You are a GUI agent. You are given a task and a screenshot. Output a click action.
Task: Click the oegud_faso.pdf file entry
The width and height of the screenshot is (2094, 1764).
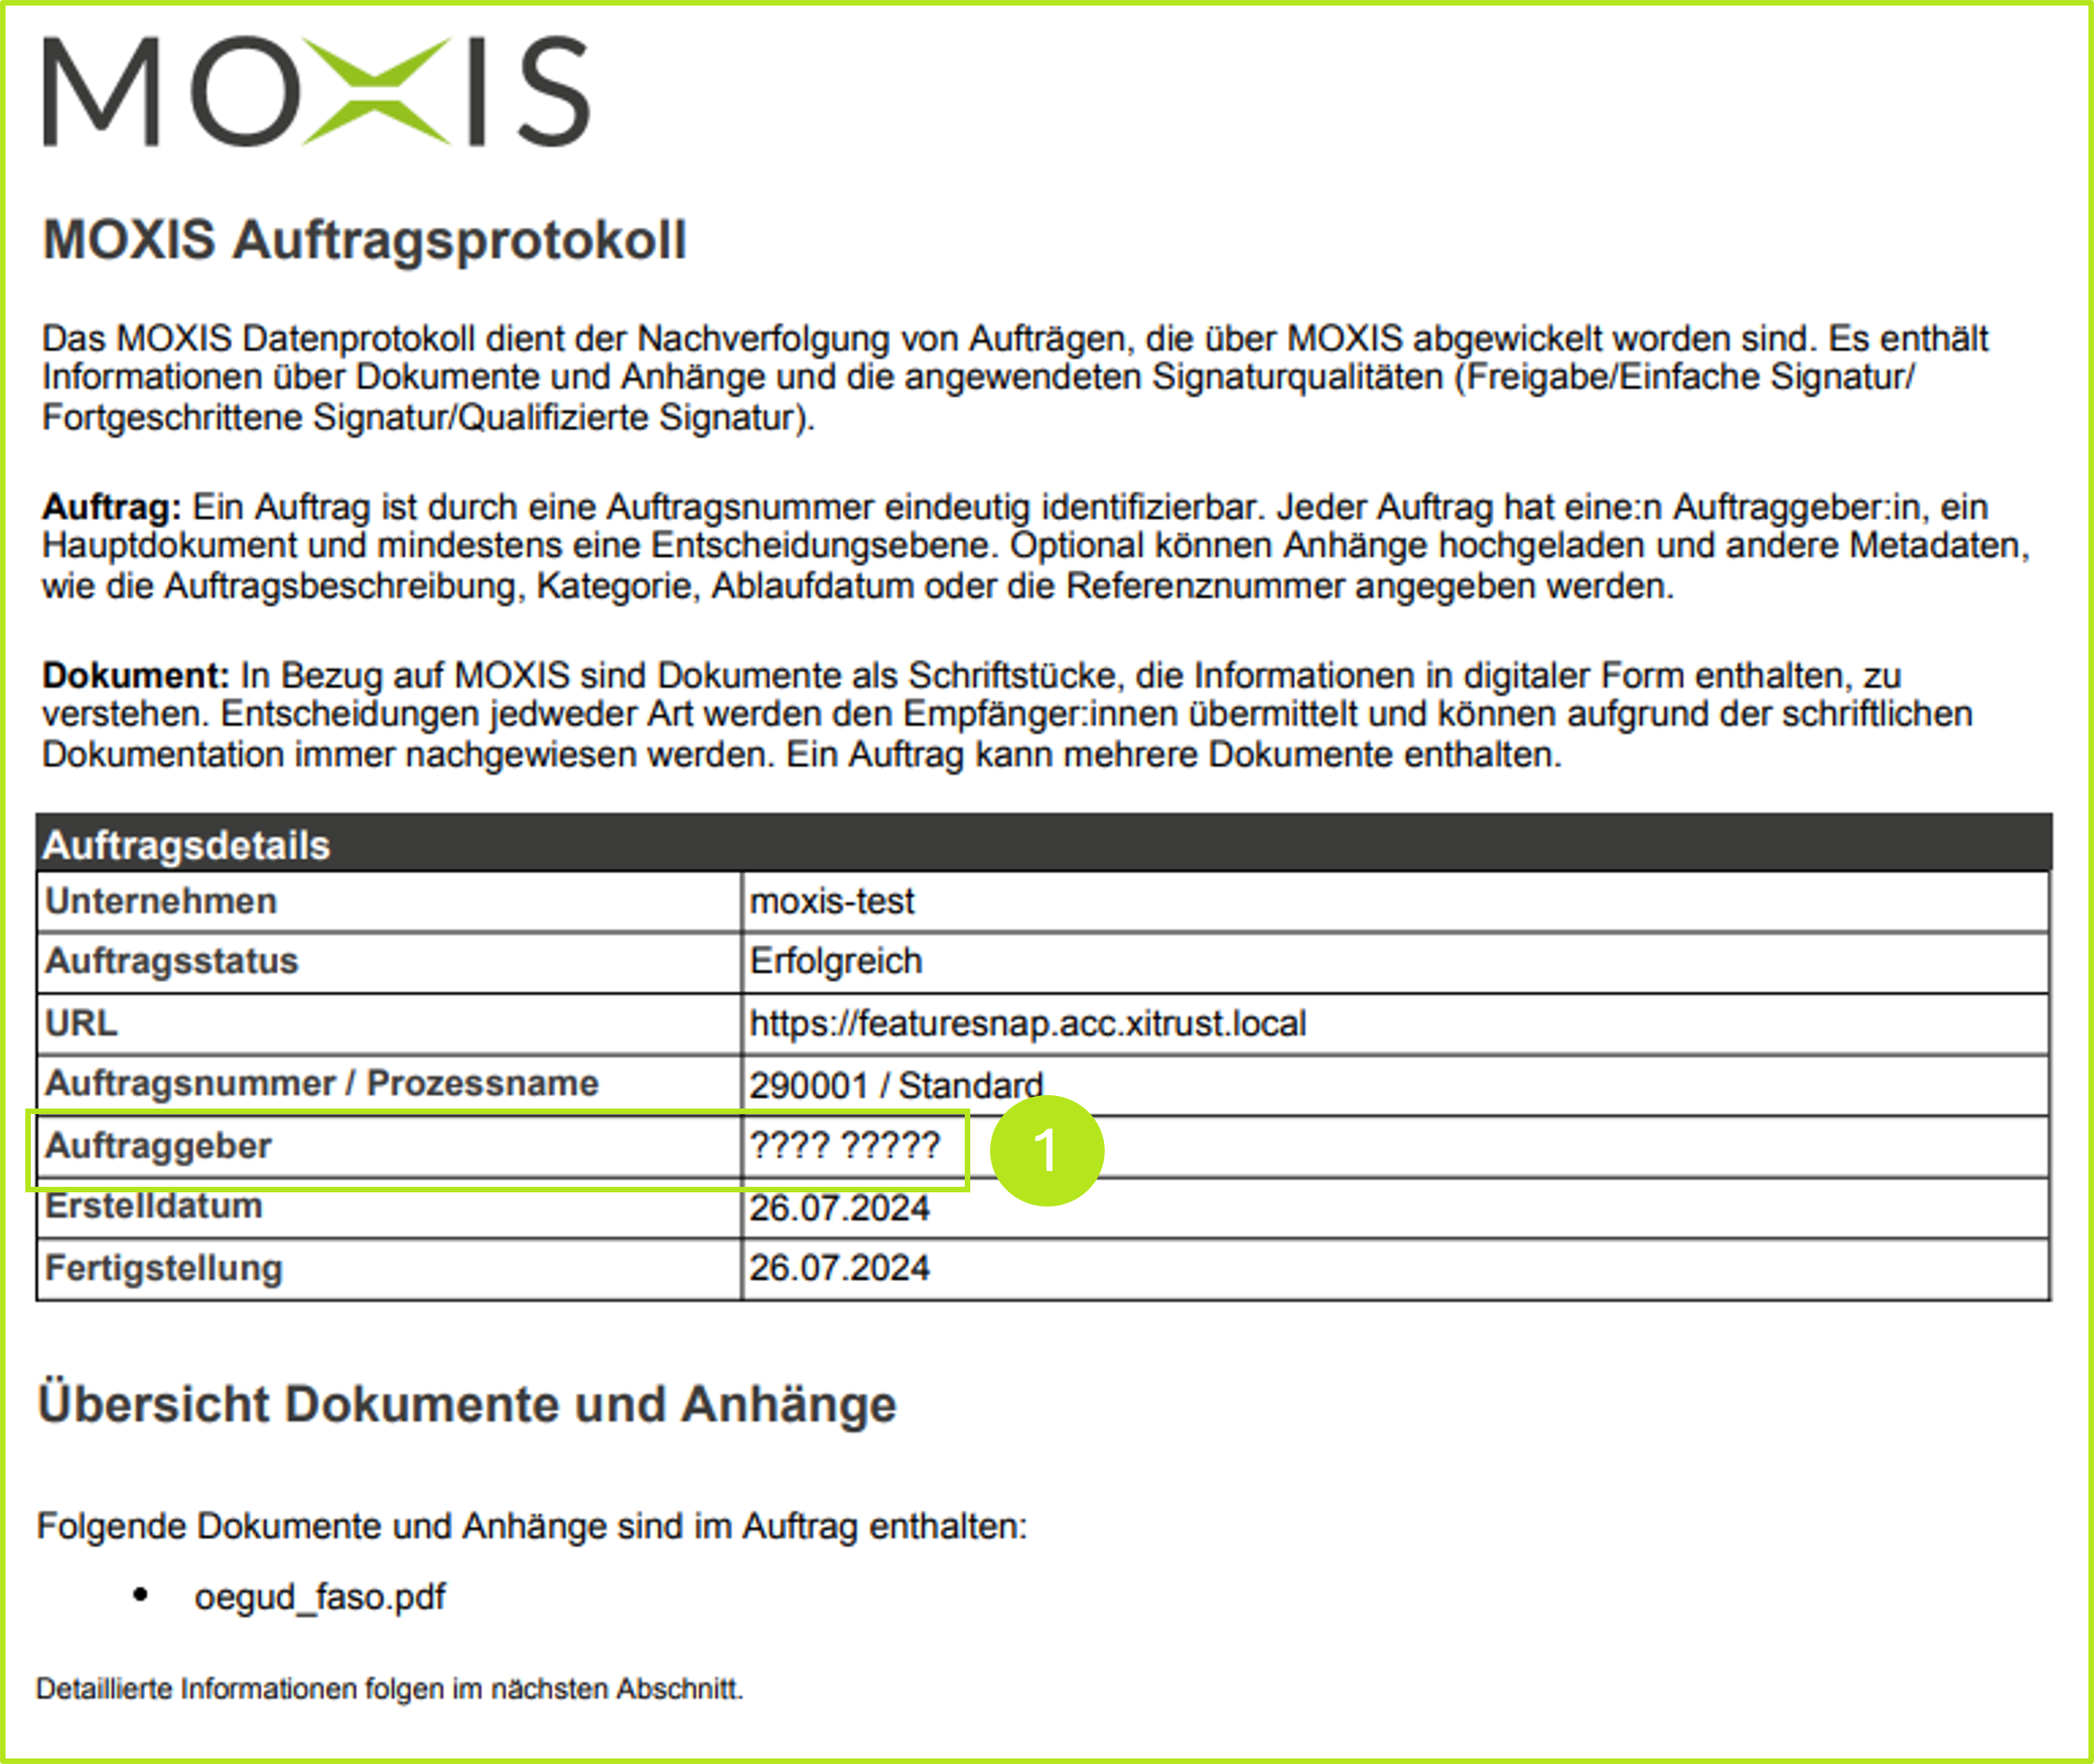319,1597
